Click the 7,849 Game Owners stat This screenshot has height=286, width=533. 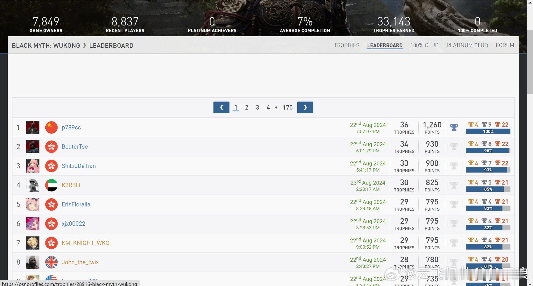(x=46, y=25)
